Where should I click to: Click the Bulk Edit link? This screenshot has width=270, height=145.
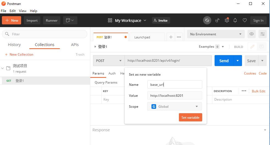(x=258, y=91)
